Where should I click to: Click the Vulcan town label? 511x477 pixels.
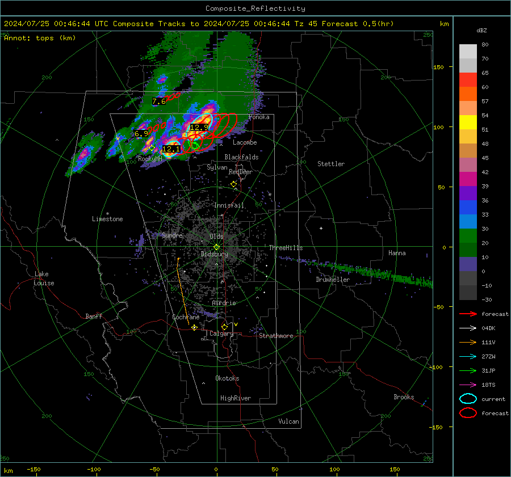pos(288,421)
